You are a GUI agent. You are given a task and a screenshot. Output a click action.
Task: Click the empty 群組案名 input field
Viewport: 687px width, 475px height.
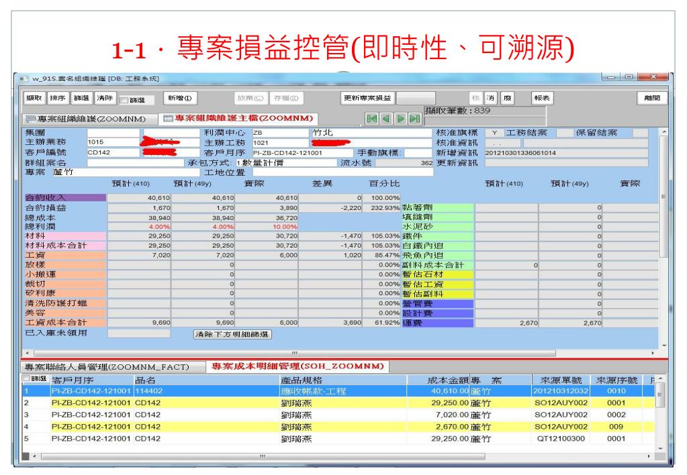click(136, 163)
